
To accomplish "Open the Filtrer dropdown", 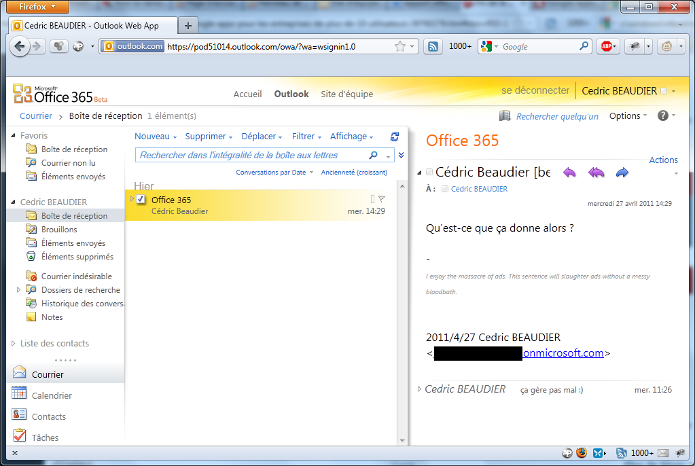I will click(x=306, y=136).
